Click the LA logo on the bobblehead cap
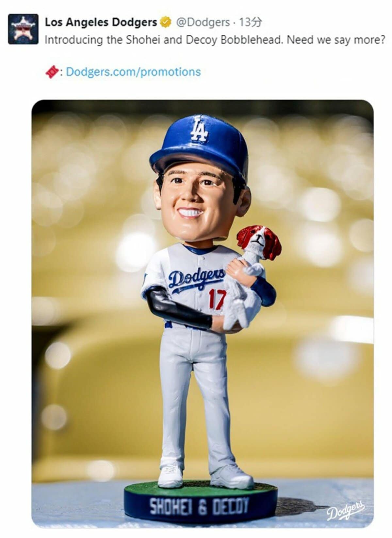Image resolution: width=392 pixels, height=538 pixels. (x=199, y=129)
